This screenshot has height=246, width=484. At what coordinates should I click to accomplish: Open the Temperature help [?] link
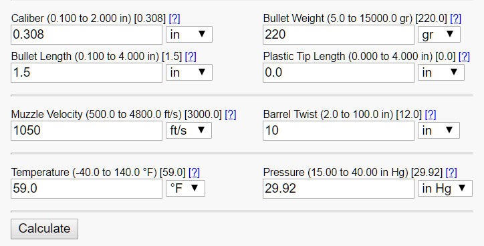(194, 173)
